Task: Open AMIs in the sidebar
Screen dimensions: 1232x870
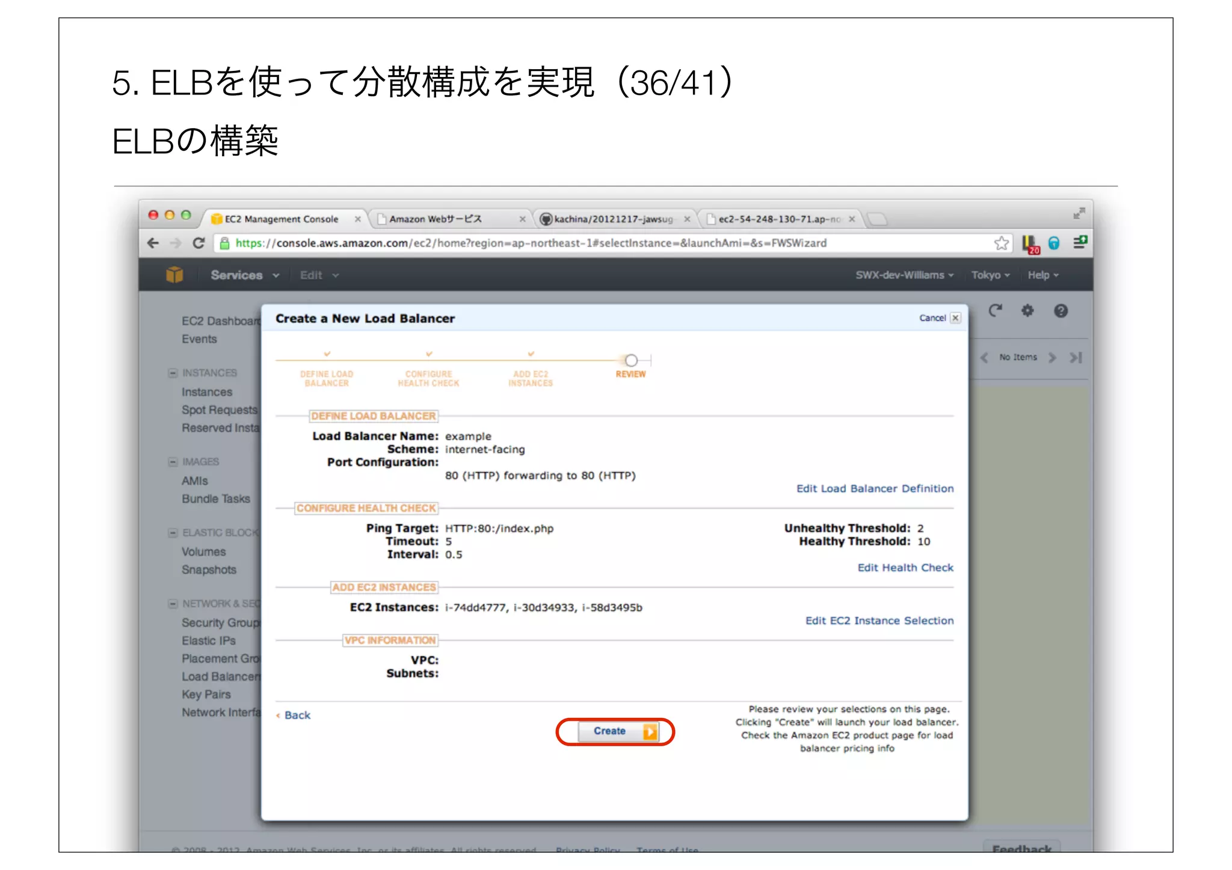Action: pos(195,481)
